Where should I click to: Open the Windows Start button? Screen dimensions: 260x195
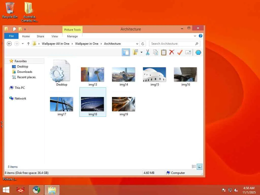(6, 190)
